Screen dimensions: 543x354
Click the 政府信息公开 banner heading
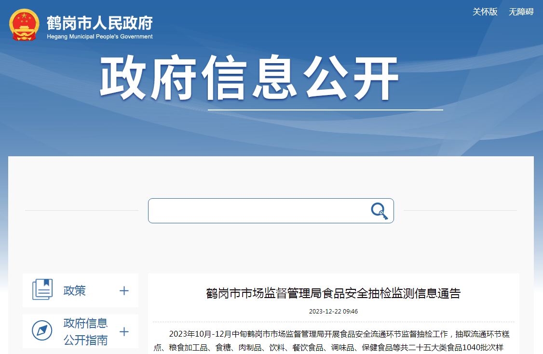(x=249, y=78)
